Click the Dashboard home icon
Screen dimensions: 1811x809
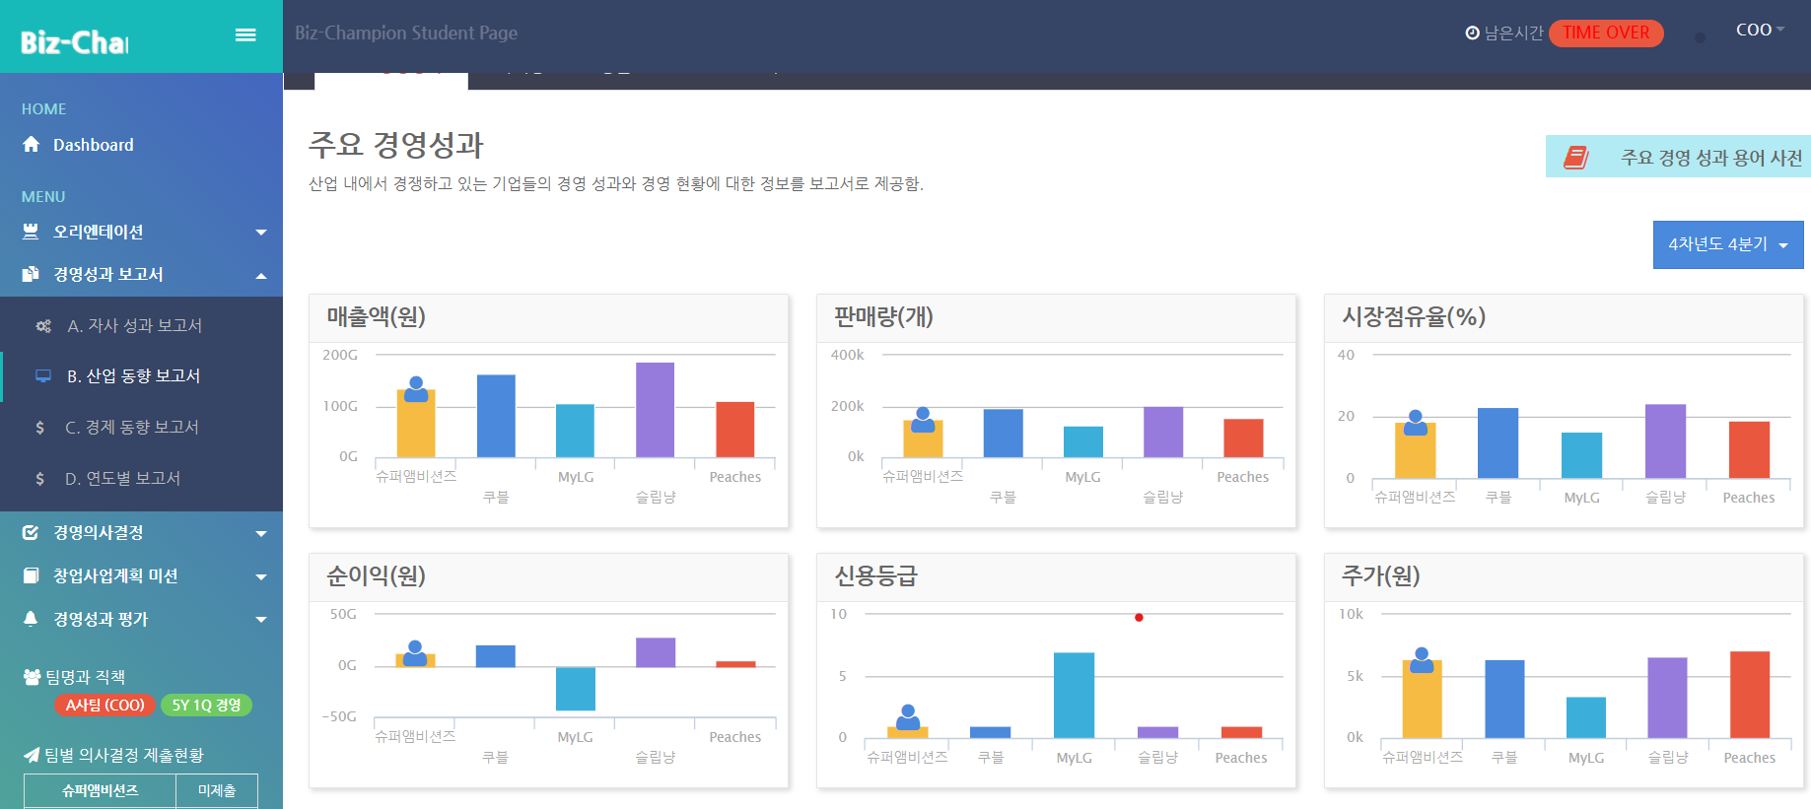point(32,145)
